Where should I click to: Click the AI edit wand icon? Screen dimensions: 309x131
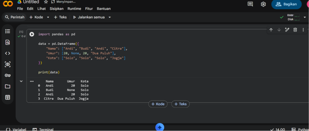point(287,30)
